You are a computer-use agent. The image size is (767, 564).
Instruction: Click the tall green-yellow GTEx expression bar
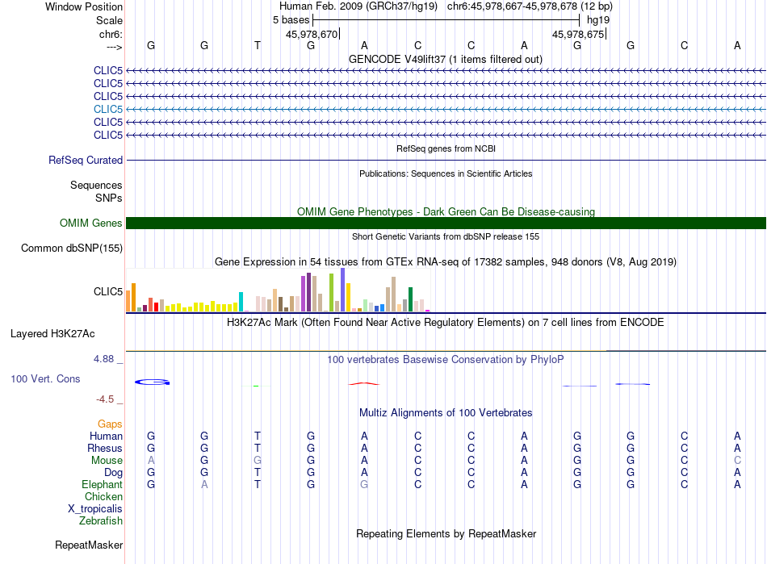click(x=331, y=293)
